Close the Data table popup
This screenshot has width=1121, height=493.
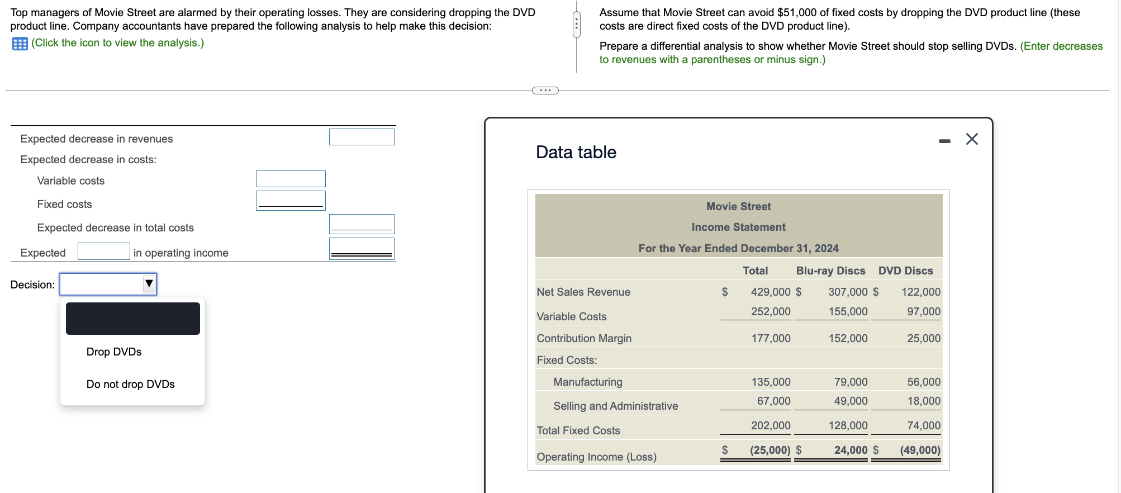tap(972, 139)
